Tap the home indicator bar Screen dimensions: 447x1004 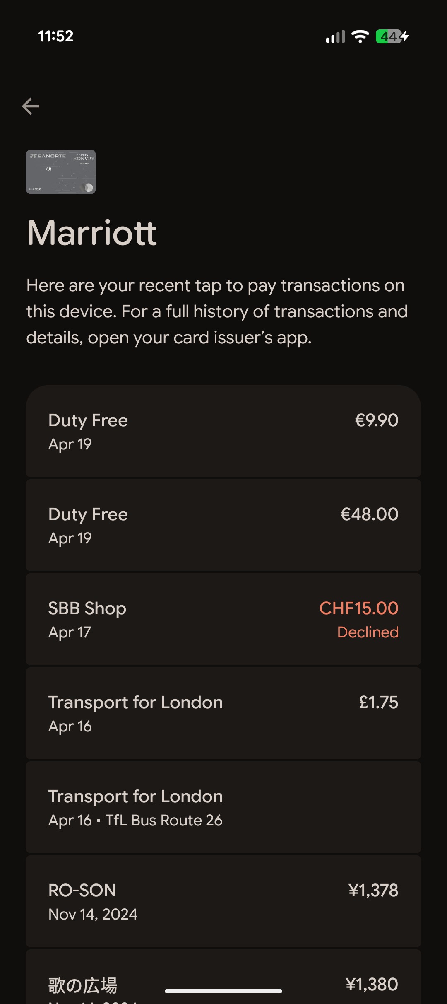pos(223,991)
